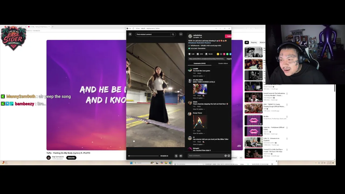Screen dimensions: 345x194
Task: Open the My Mix playlist thumbnail
Action: (253, 120)
